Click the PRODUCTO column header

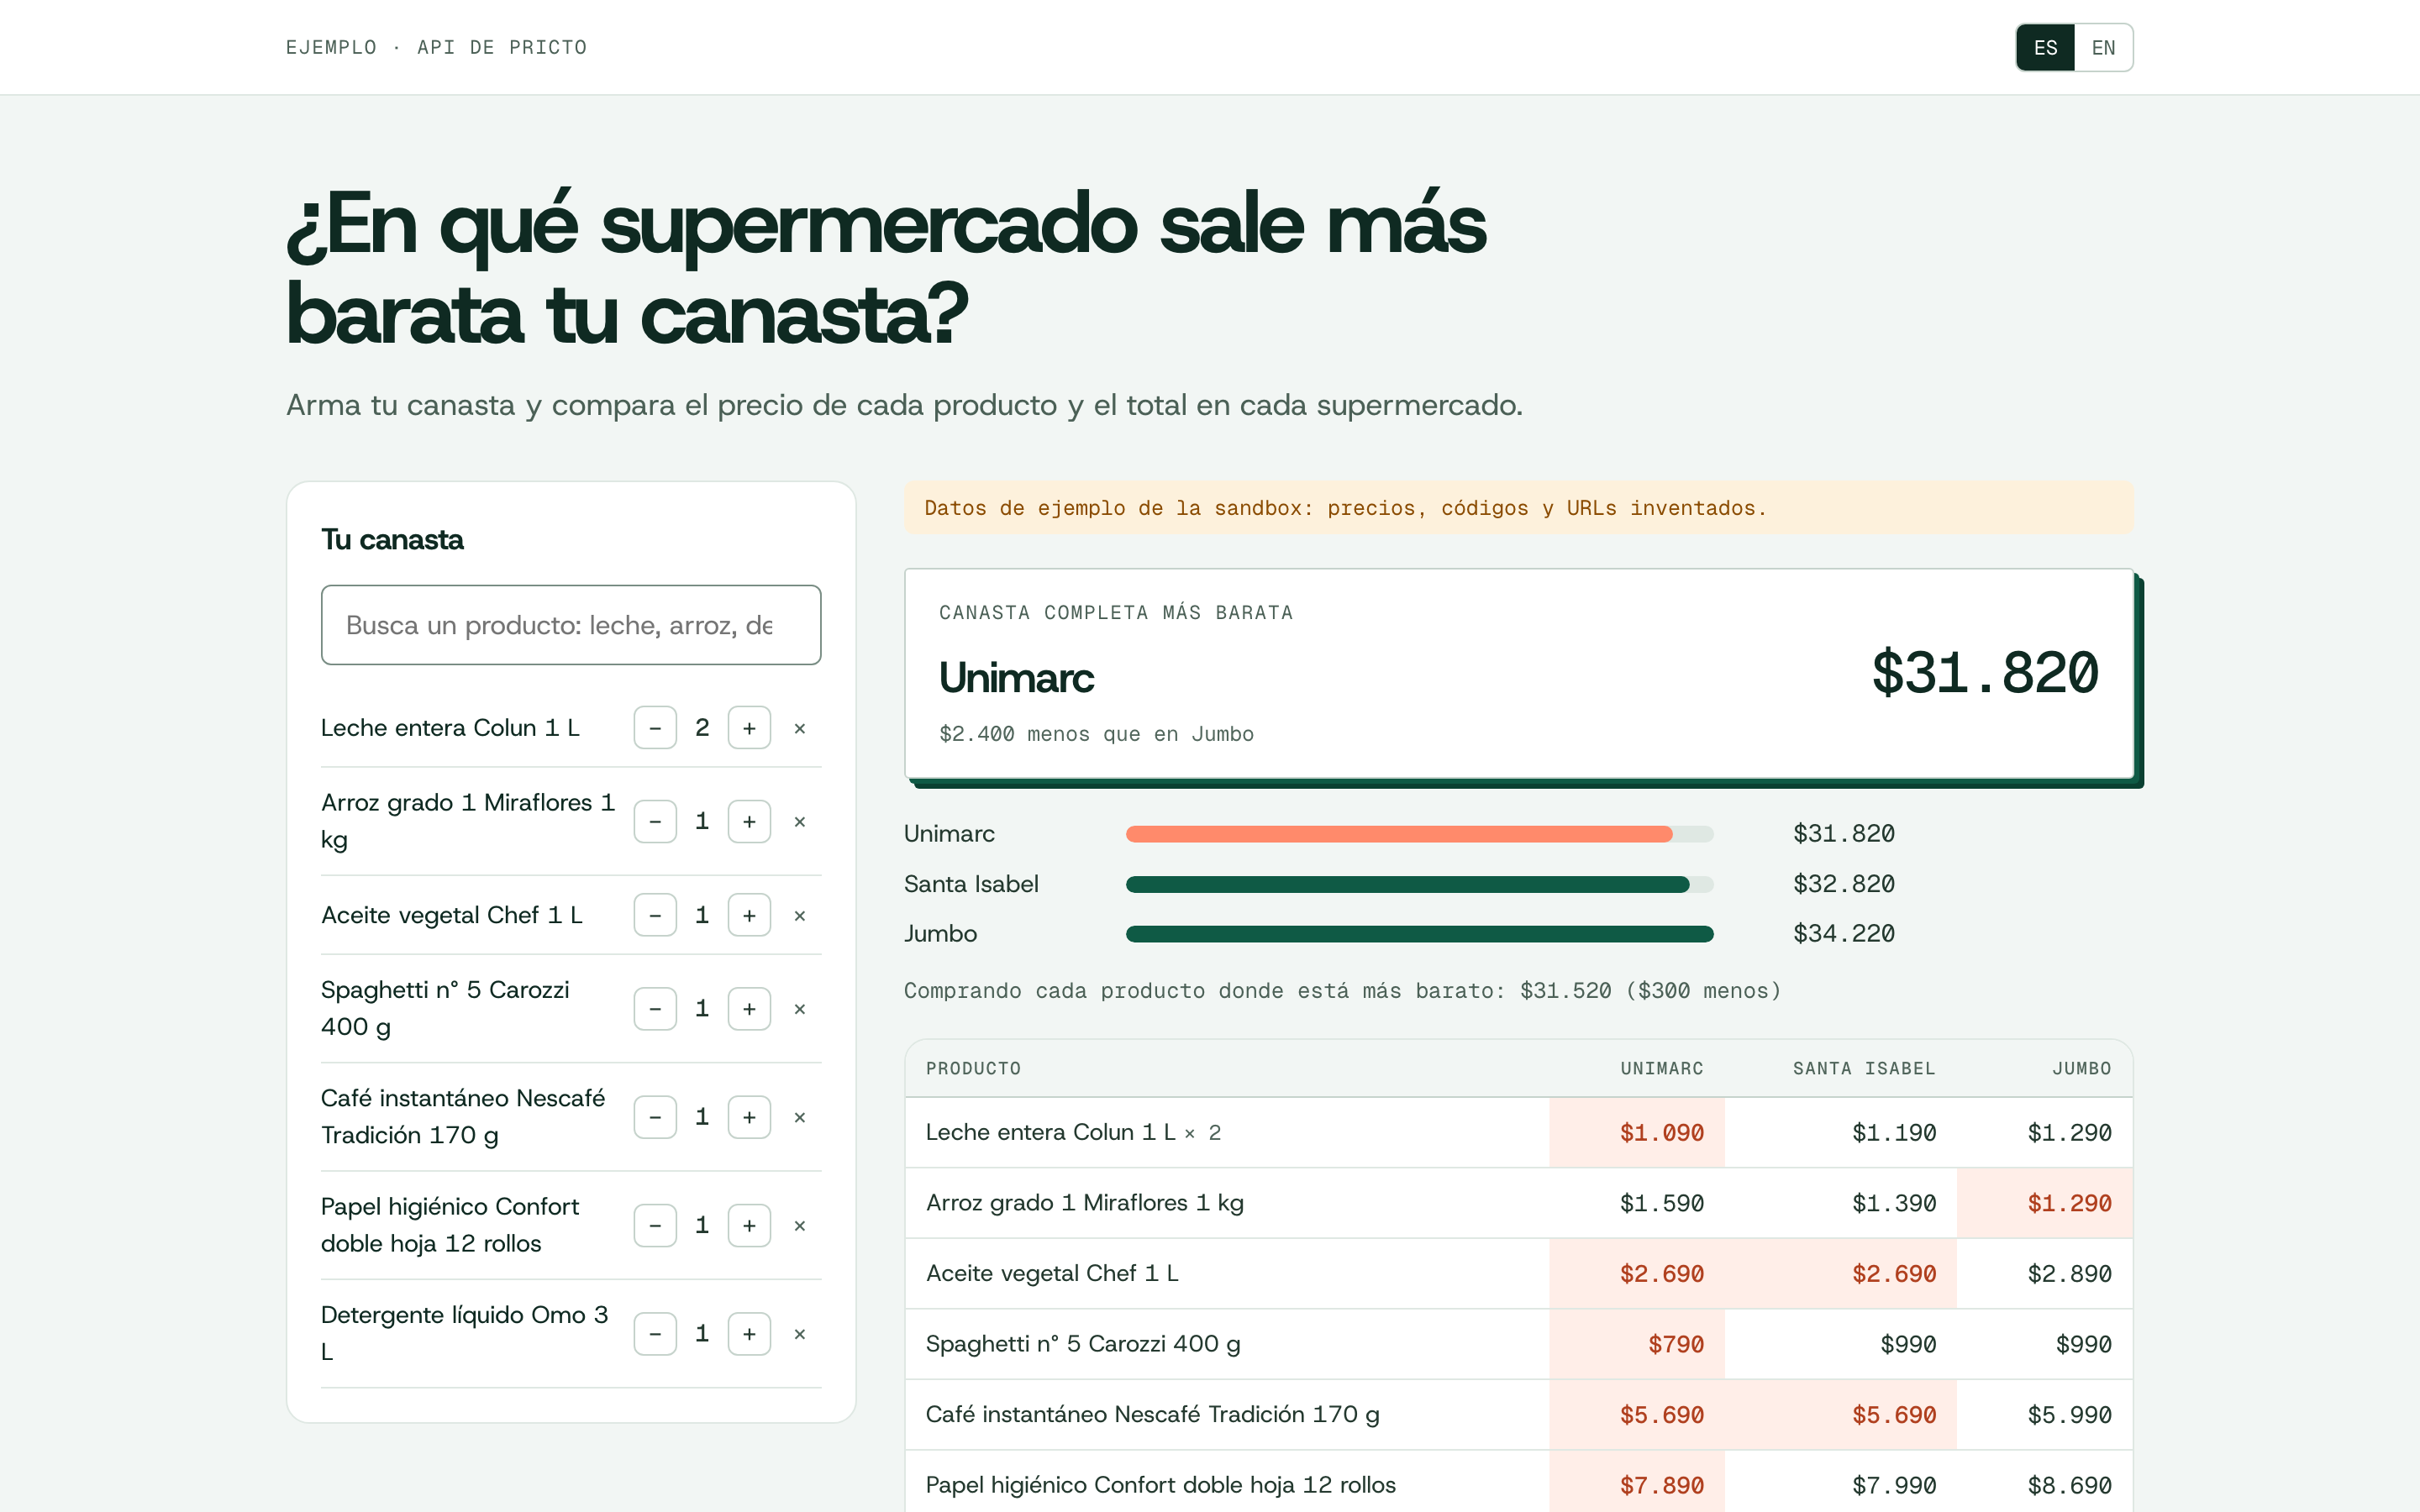[x=973, y=1068]
